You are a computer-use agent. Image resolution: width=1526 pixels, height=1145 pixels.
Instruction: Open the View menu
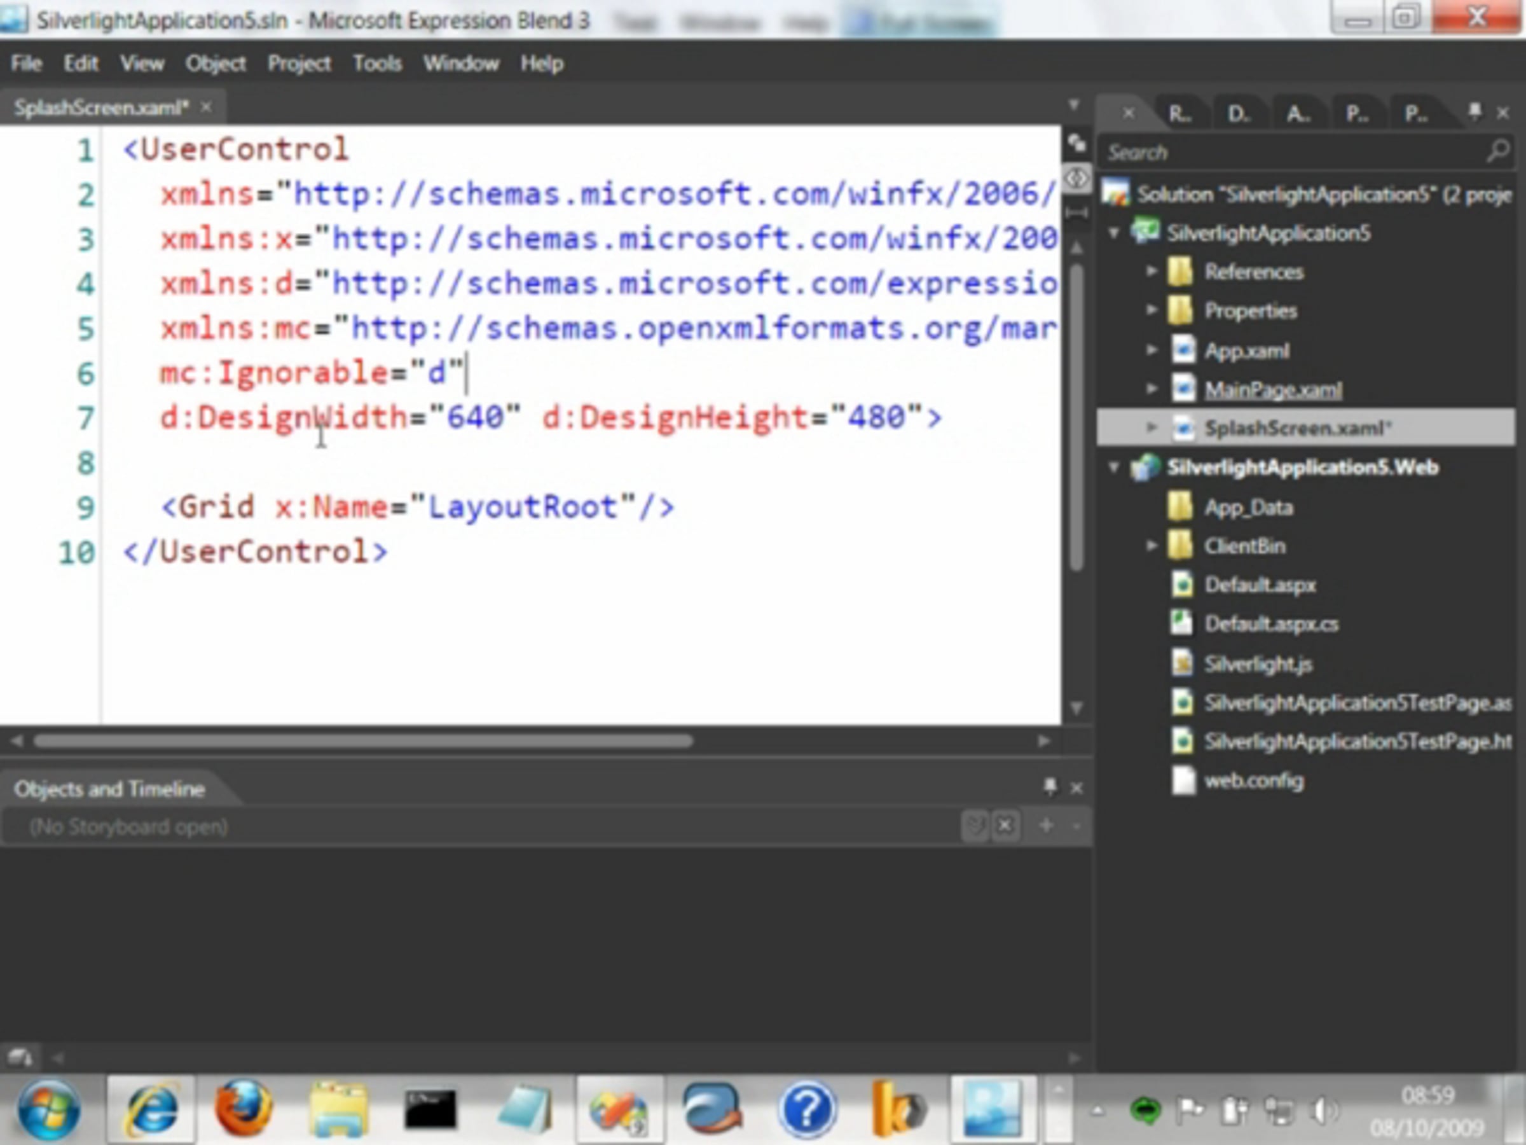(x=142, y=64)
